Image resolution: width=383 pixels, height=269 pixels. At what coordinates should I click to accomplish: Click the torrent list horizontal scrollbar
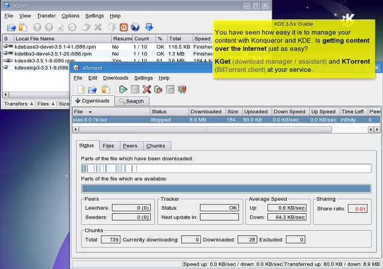click(205, 129)
